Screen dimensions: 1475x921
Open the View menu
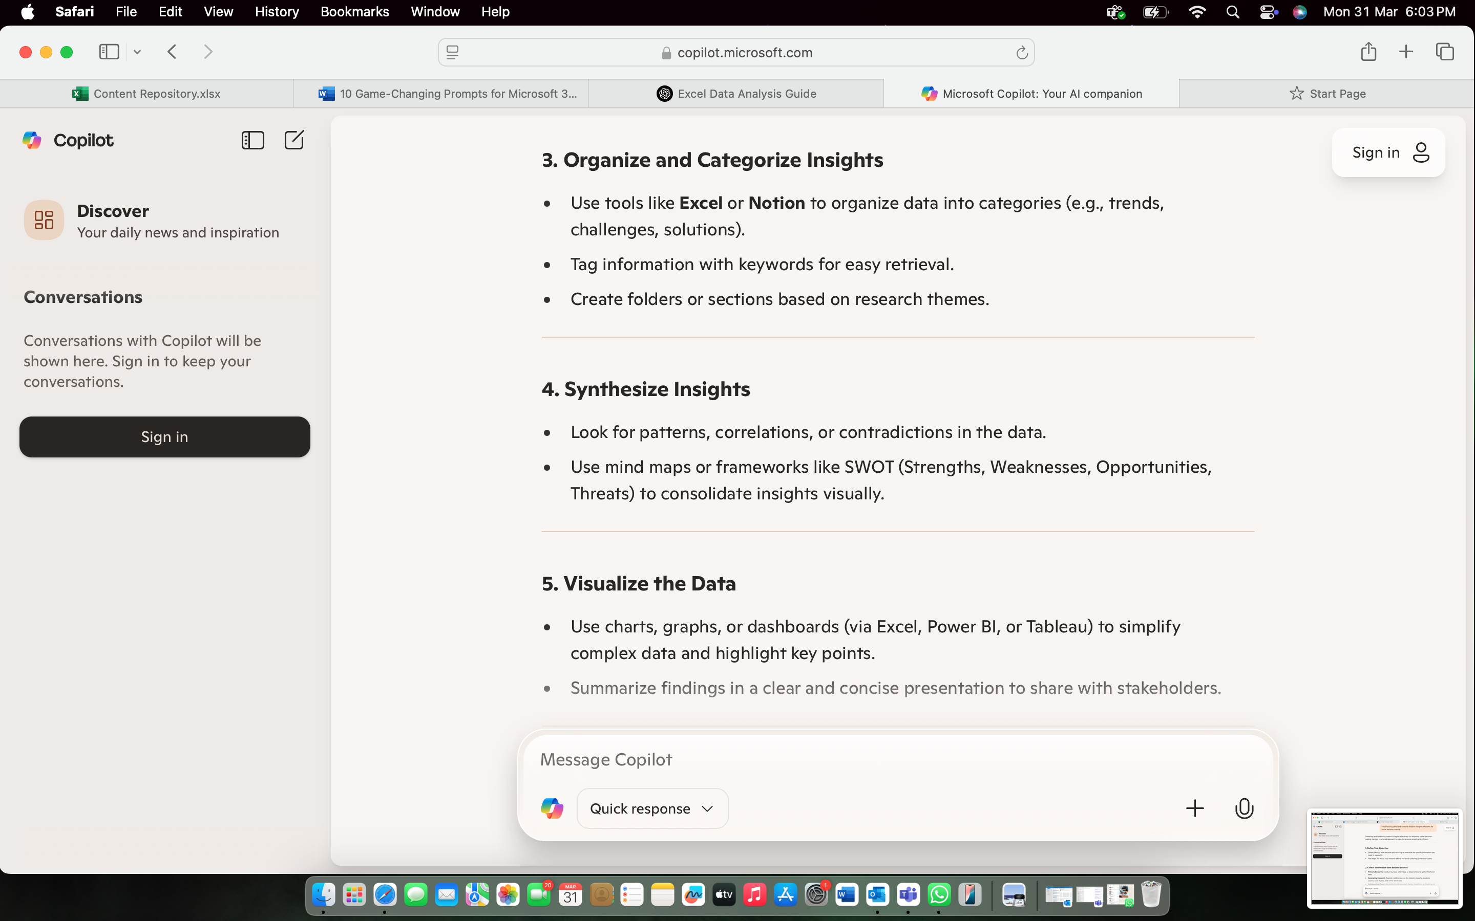218,12
